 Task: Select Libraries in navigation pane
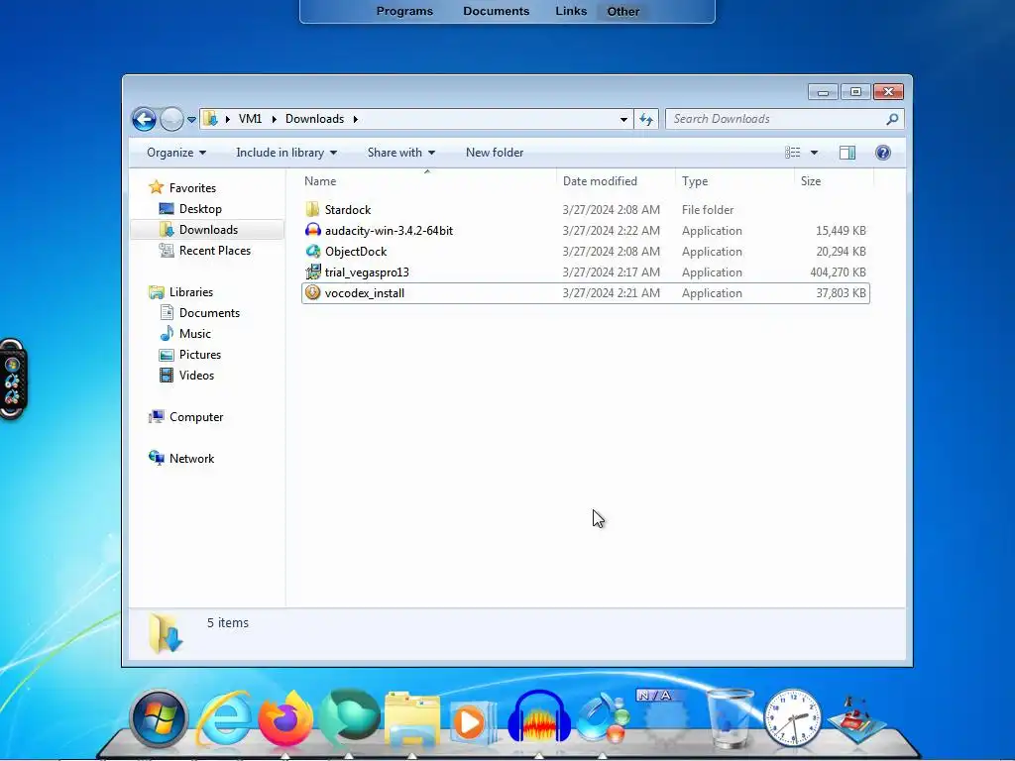191,292
